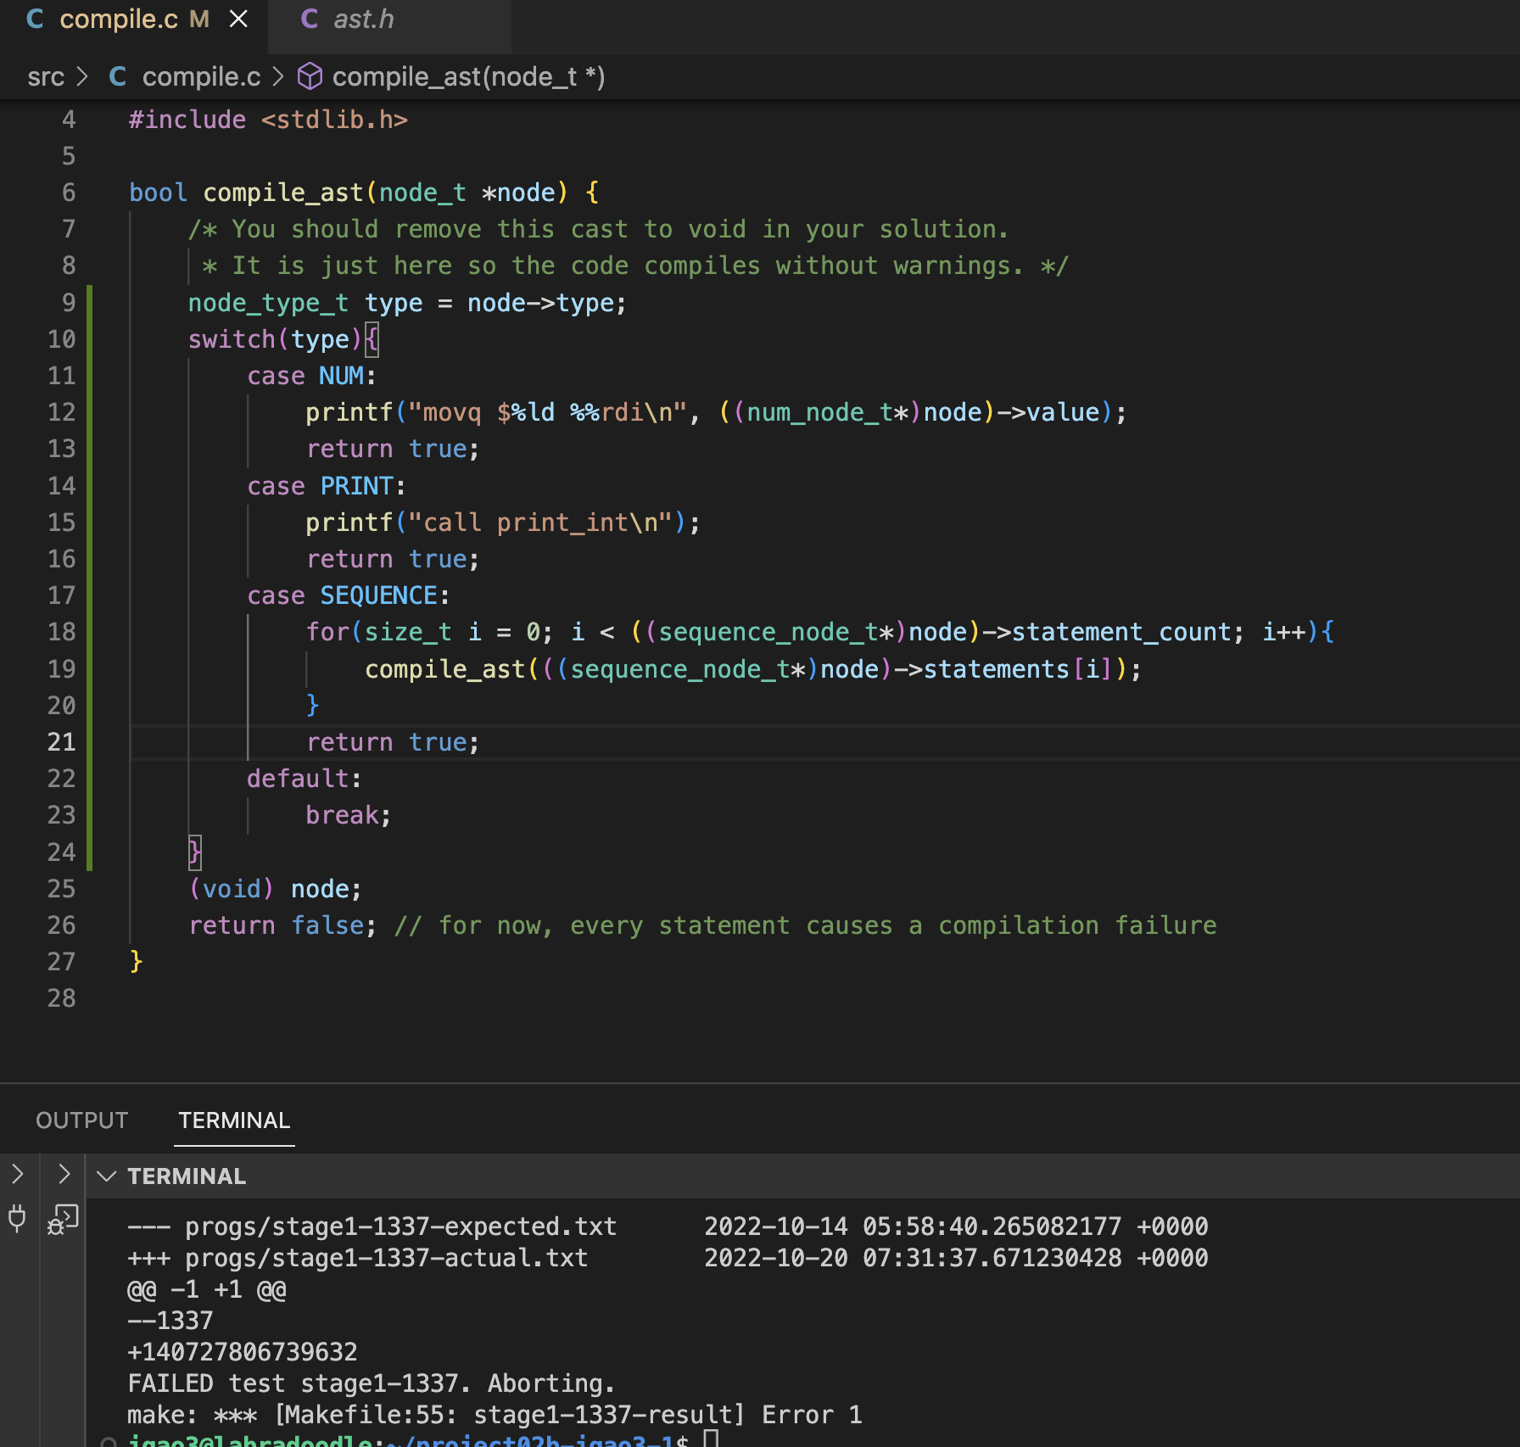The height and width of the screenshot is (1447, 1520).
Task: Close the compile.c editor tab
Action: click(x=239, y=19)
